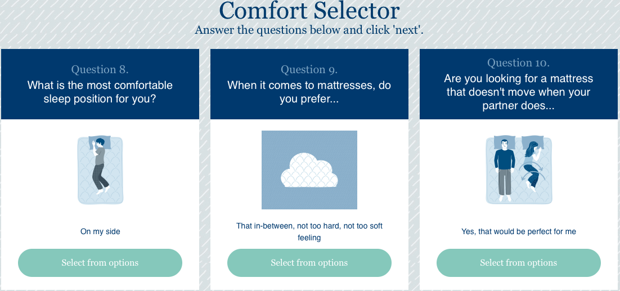
Task: Open Select from options under Question 9
Action: 309,263
